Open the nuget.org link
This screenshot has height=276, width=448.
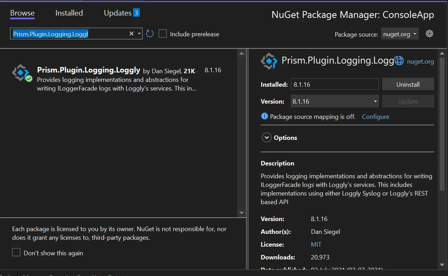pyautogui.click(x=420, y=61)
